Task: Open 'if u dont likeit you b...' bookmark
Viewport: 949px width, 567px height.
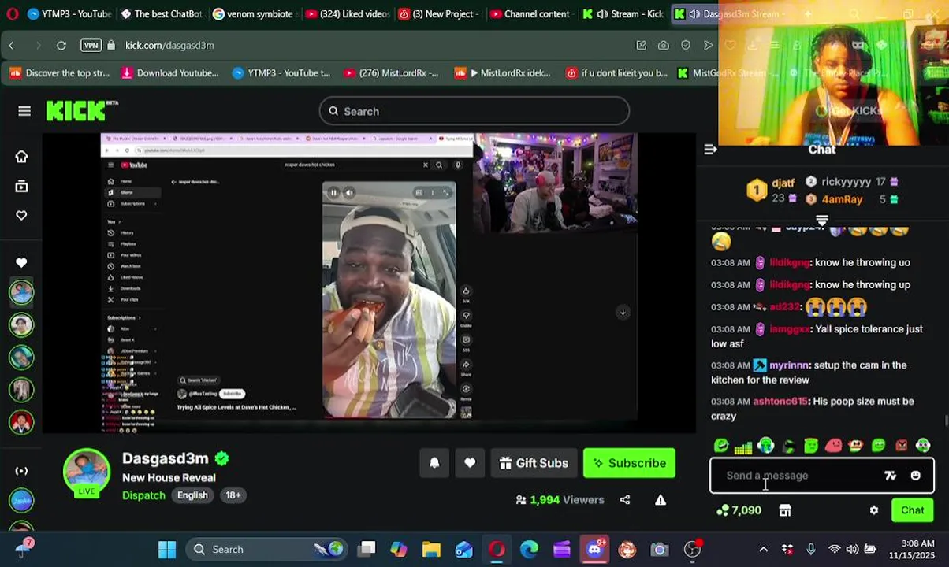Action: click(x=616, y=73)
